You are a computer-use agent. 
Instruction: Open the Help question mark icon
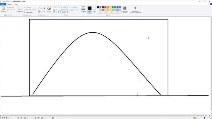point(211,4)
